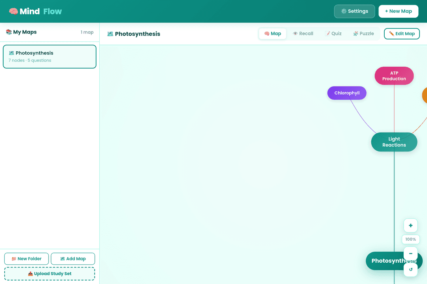Reset the view with the circular arrow button
Image resolution: width=427 pixels, height=284 pixels.
click(x=410, y=269)
